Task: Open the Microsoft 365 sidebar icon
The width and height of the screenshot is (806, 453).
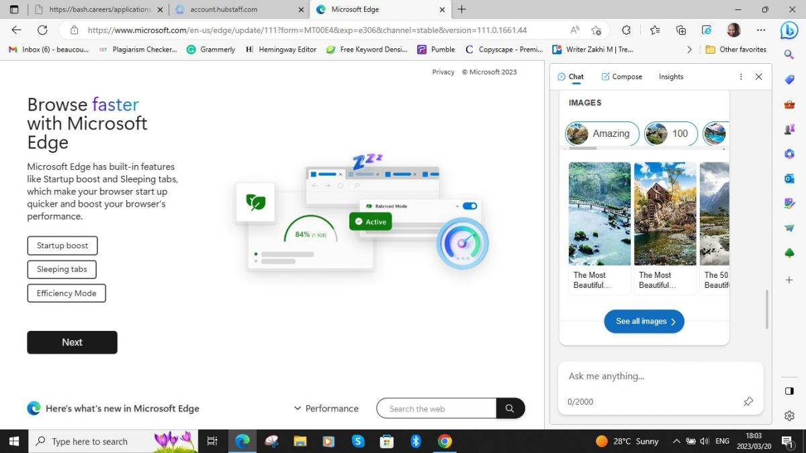Action: point(789,154)
